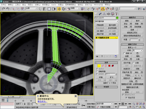
Task: Open the Hierarchy command panel tab
Action: [104, 14]
